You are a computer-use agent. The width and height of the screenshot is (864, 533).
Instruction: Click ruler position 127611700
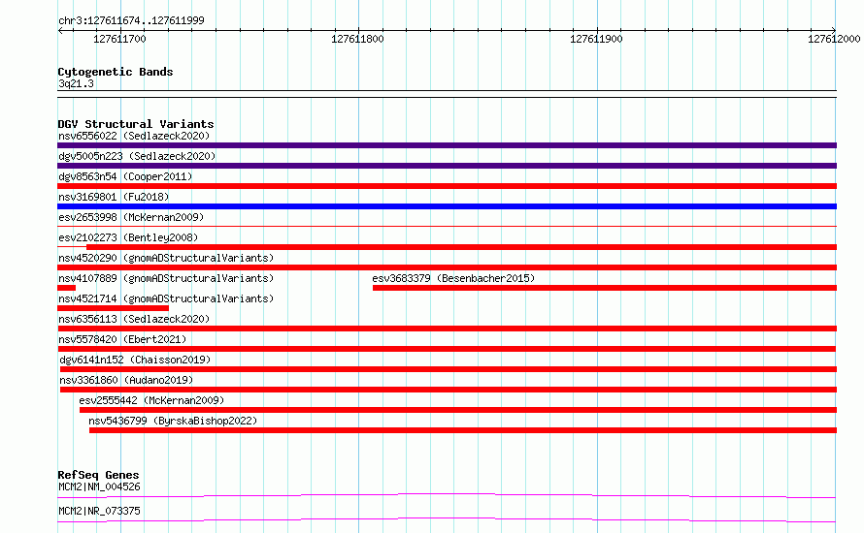119,39
